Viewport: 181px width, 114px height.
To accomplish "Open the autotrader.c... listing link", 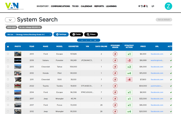I will [x=157, y=86].
